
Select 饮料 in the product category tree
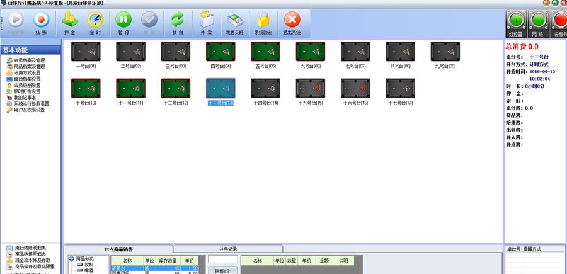[x=88, y=265]
